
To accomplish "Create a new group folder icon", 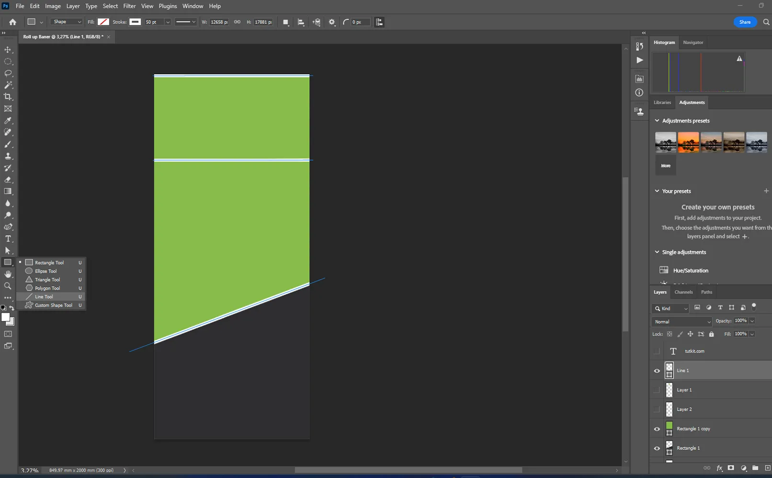I will click(x=755, y=468).
